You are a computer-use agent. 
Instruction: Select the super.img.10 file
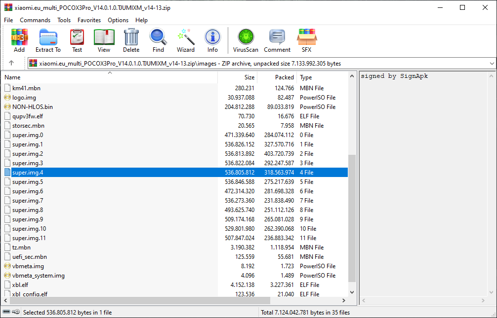(175, 229)
